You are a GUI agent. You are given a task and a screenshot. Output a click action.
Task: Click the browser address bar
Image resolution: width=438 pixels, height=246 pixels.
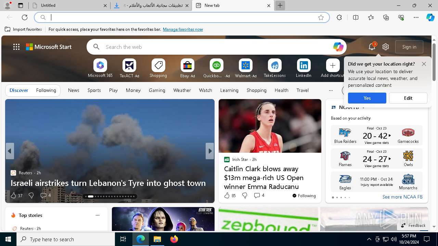pos(181,17)
